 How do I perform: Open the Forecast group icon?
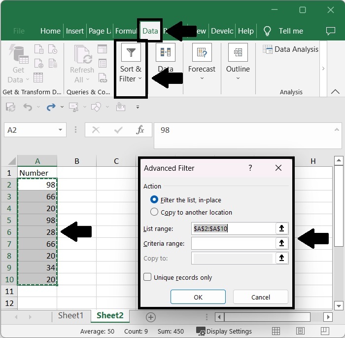point(202,52)
